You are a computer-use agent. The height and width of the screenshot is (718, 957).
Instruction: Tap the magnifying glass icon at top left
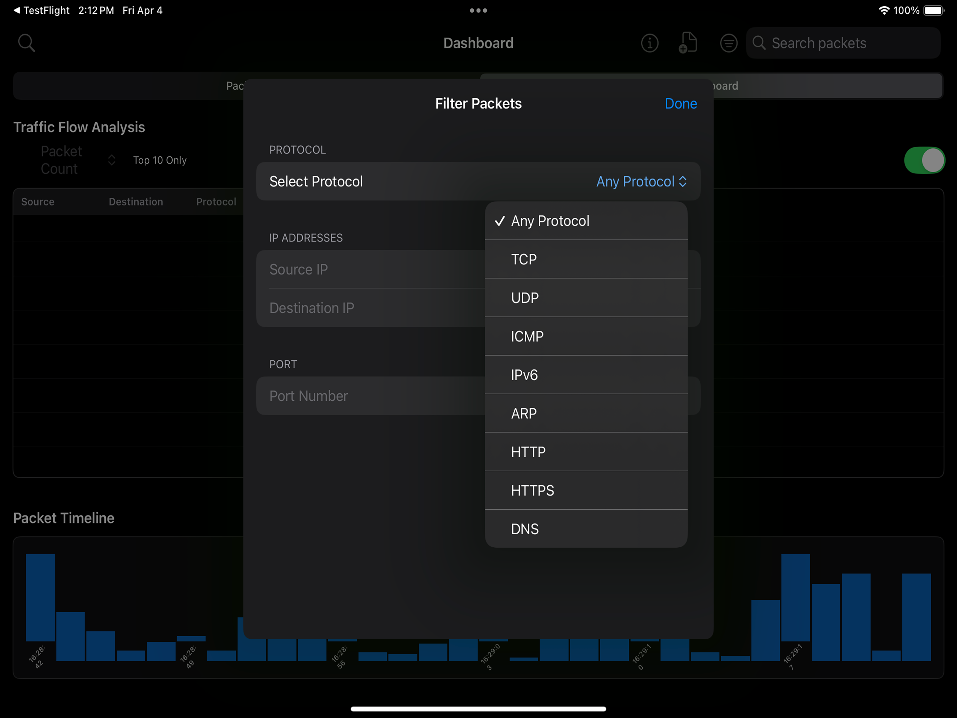click(x=26, y=43)
